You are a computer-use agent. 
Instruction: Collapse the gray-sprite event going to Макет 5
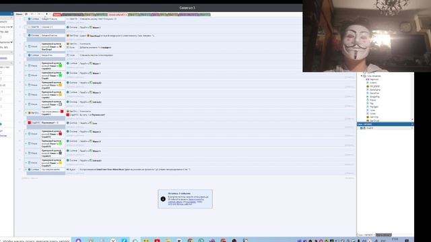26,153
